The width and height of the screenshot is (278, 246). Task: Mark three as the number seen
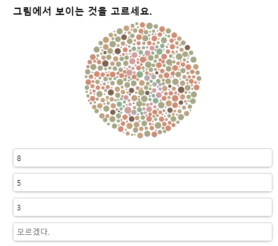142,207
